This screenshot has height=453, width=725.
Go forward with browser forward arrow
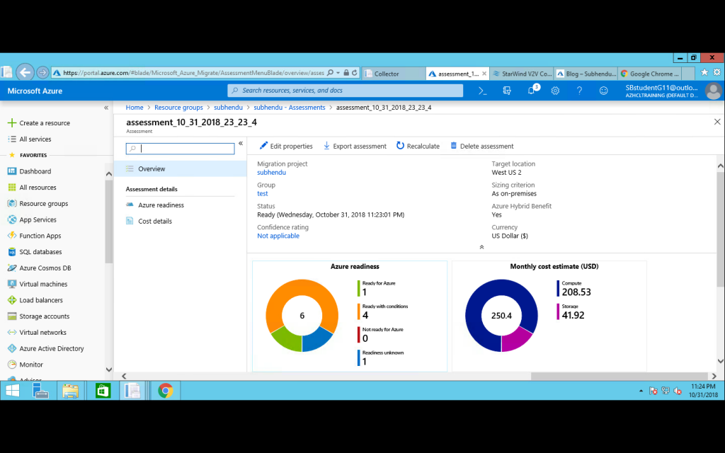click(42, 73)
